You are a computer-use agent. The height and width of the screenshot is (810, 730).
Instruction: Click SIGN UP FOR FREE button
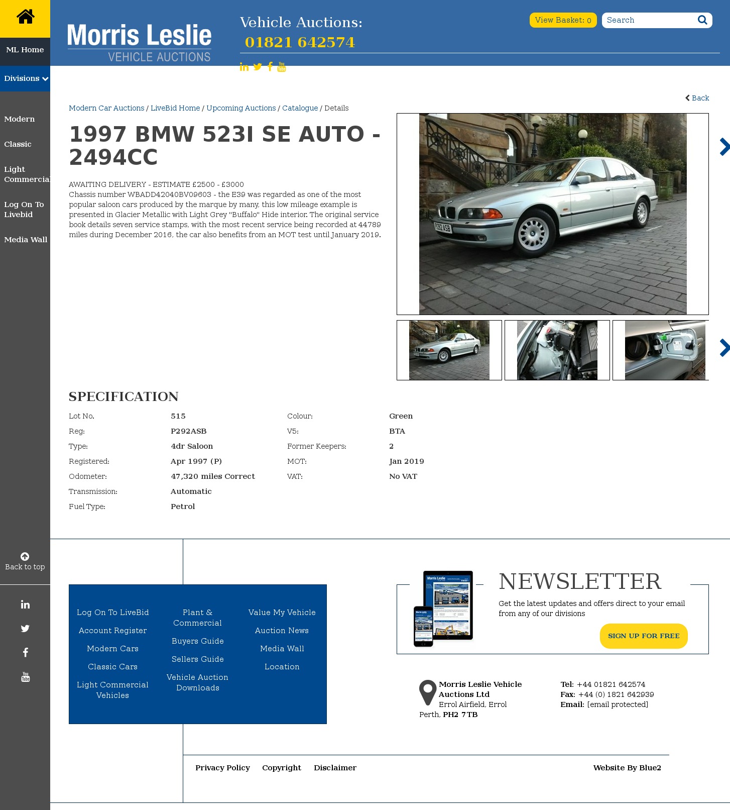pos(644,636)
